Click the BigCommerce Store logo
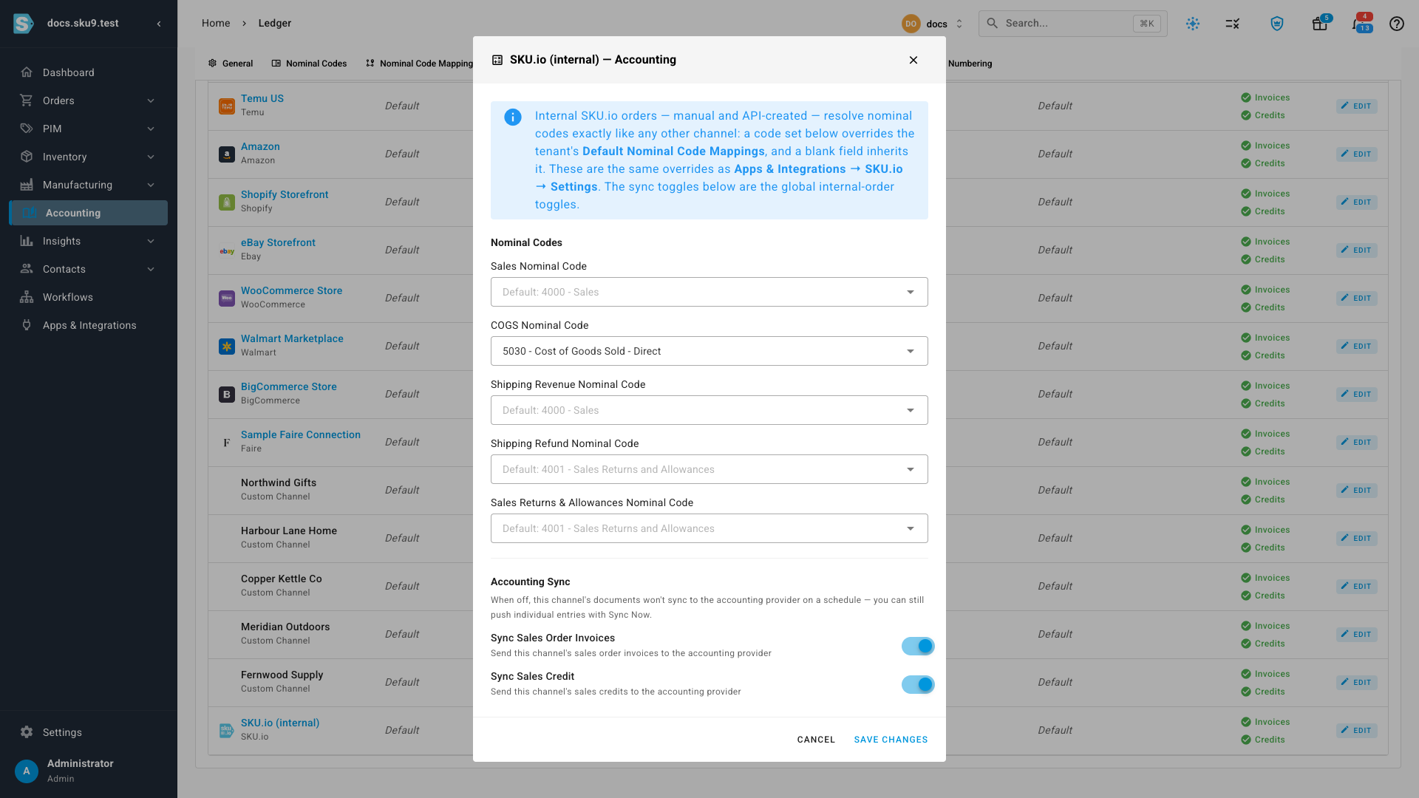 point(227,395)
